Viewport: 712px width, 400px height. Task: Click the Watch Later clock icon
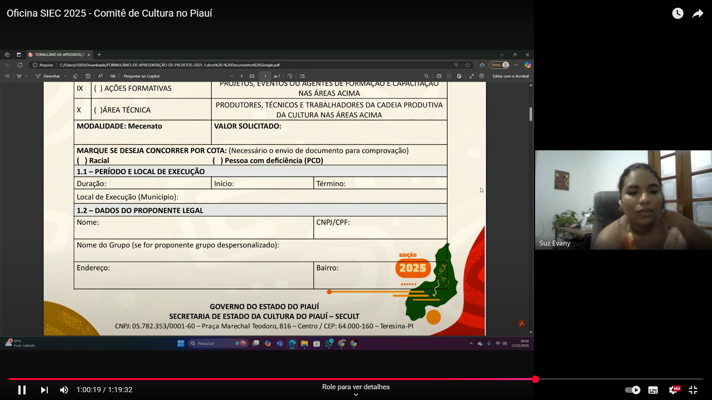point(678,13)
